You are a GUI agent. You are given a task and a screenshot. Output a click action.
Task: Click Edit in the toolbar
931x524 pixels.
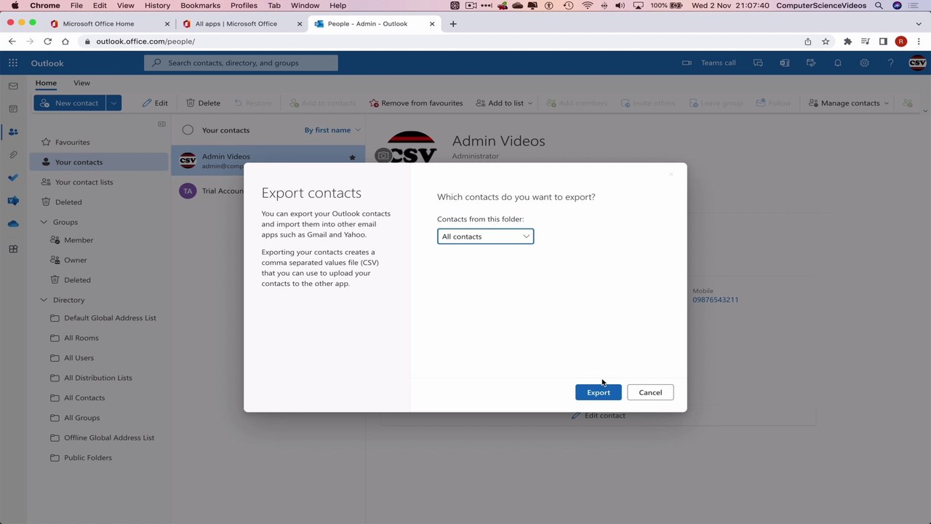pyautogui.click(x=155, y=103)
